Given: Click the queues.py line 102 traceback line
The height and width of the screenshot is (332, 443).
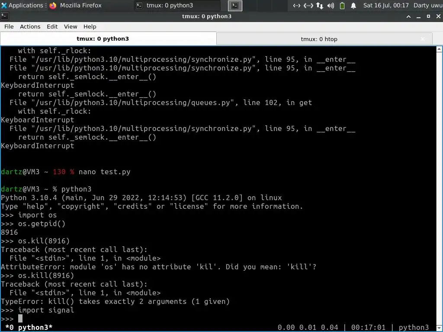Looking at the screenshot, I should [161, 103].
